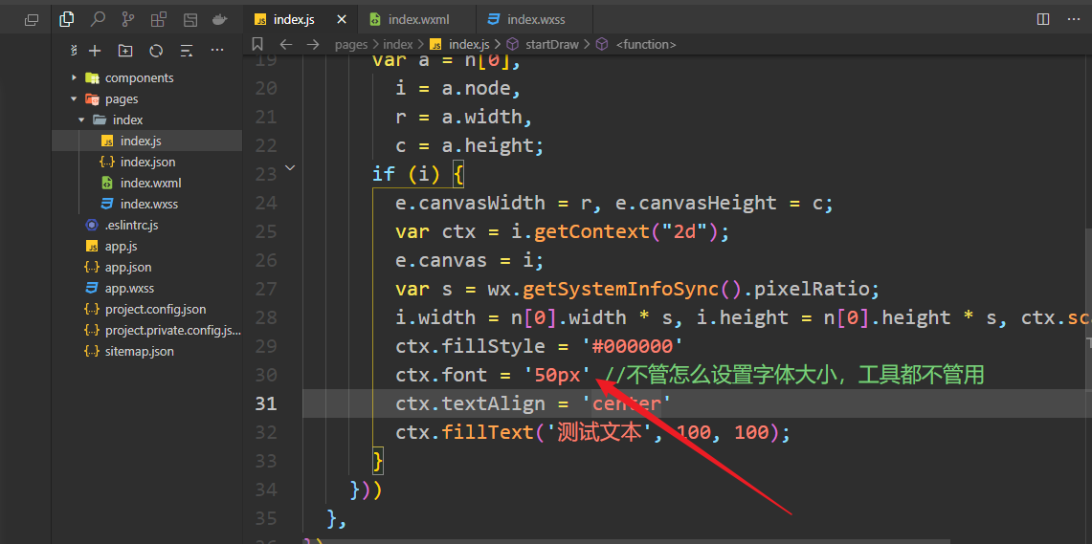Screen dimensions: 1092x544
Task: Switch to the index.wxml tab
Action: pos(417,19)
